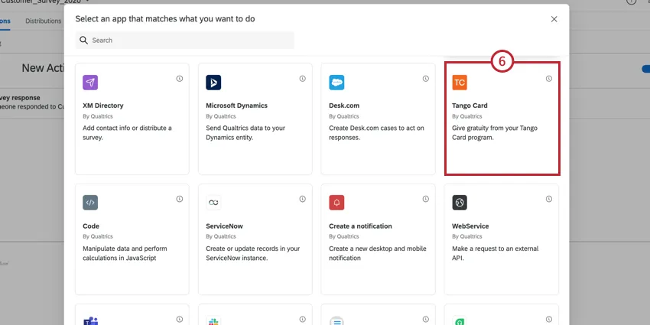
Task: Show info for Microsoft Dynamics card
Action: click(x=302, y=79)
